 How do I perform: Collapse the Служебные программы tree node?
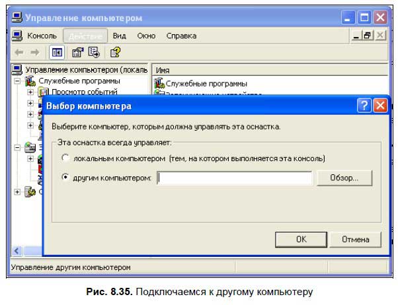click(x=17, y=81)
